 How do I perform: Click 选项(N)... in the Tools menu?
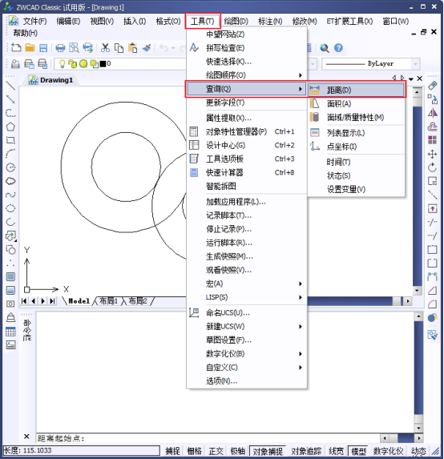coord(247,381)
